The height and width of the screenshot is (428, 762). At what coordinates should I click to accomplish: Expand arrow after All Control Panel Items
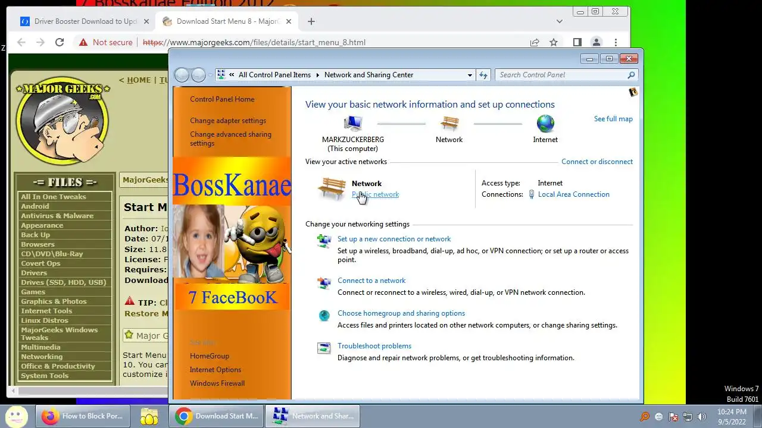[x=317, y=75]
